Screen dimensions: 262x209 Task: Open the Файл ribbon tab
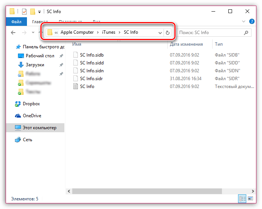coord(16,22)
